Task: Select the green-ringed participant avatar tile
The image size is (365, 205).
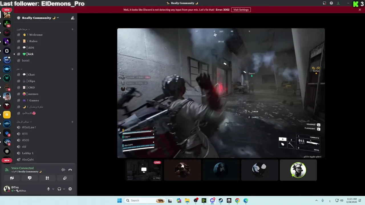Action: click(x=298, y=170)
